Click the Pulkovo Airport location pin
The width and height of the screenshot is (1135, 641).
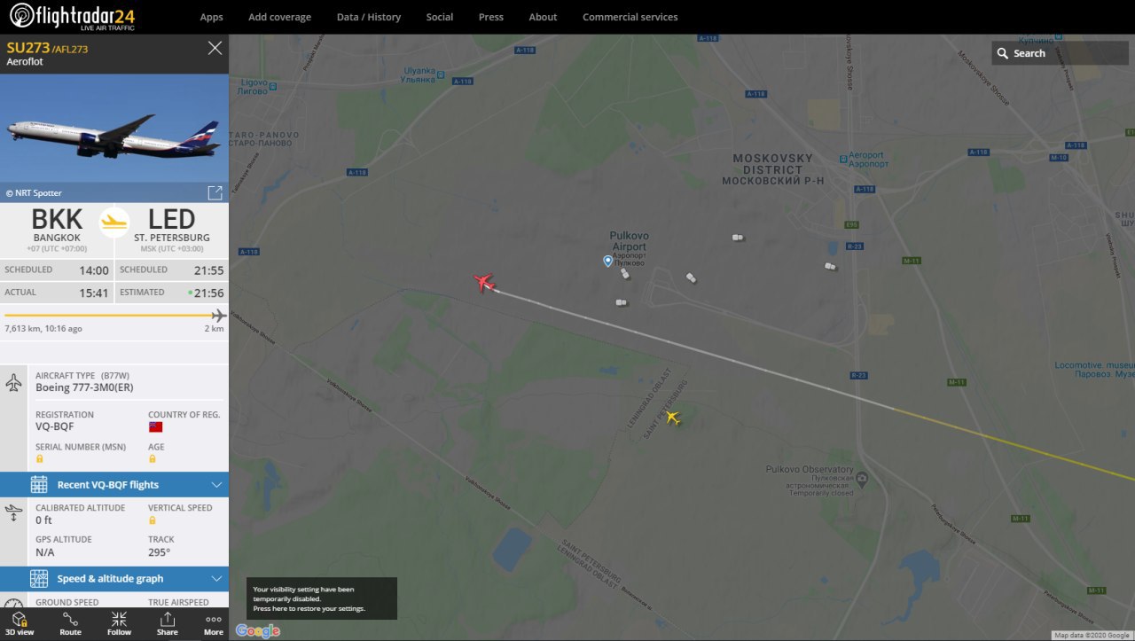(x=607, y=261)
